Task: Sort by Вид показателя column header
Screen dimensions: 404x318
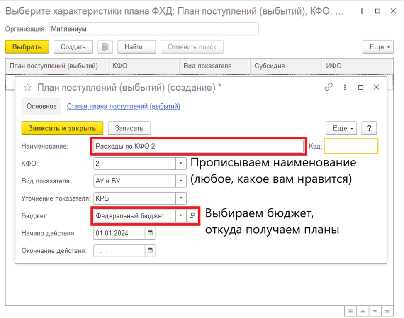Action: [214, 66]
